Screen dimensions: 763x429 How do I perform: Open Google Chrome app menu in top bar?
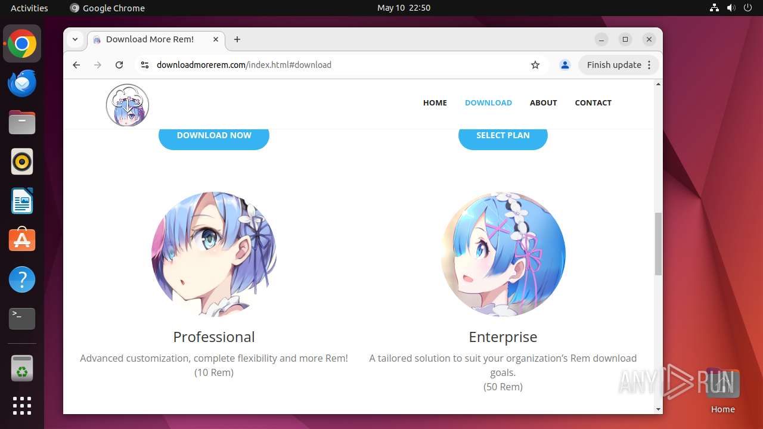107,8
